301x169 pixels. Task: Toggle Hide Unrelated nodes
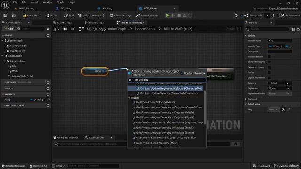tap(89, 15)
